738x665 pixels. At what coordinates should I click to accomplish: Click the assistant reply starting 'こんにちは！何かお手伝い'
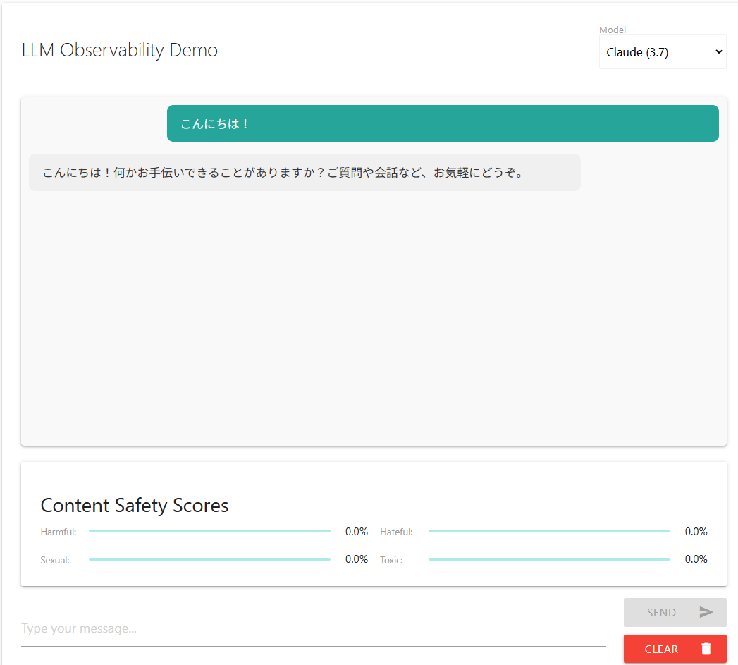[305, 173]
